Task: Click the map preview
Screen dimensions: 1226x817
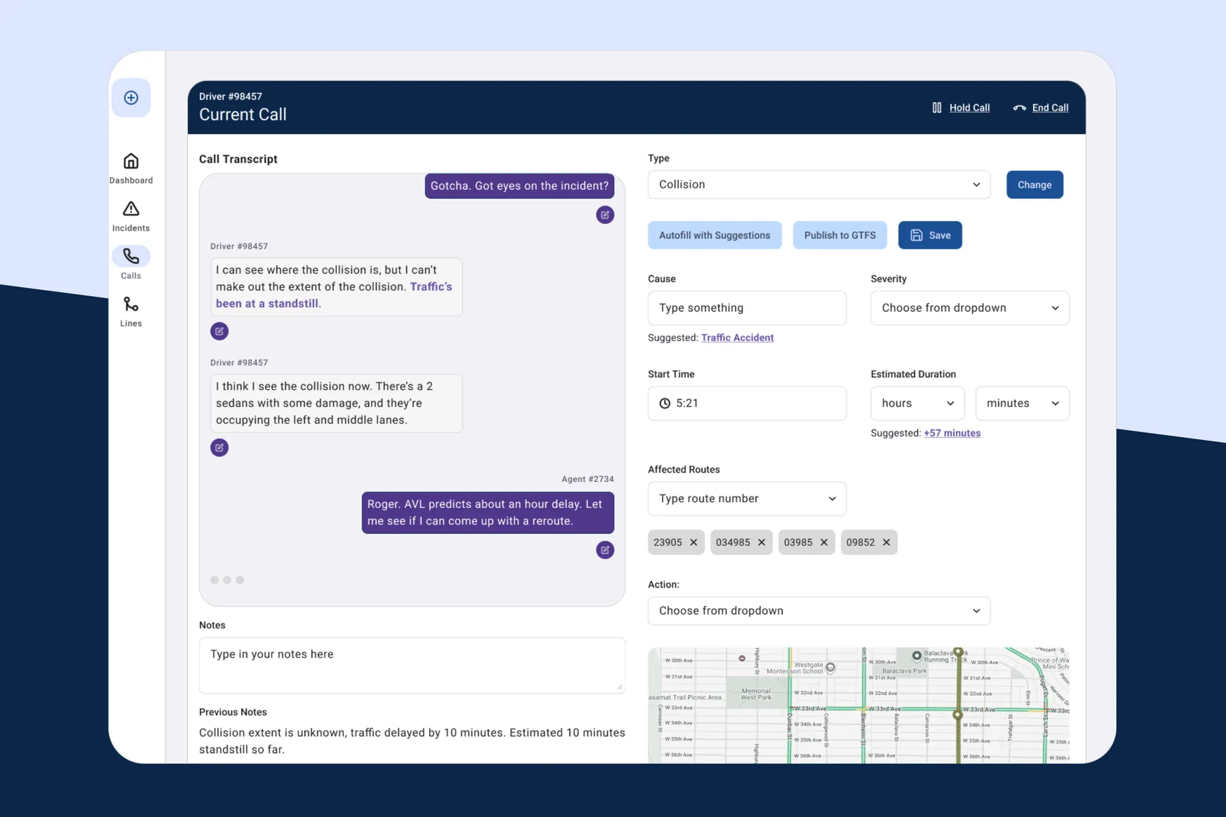Action: tap(858, 705)
